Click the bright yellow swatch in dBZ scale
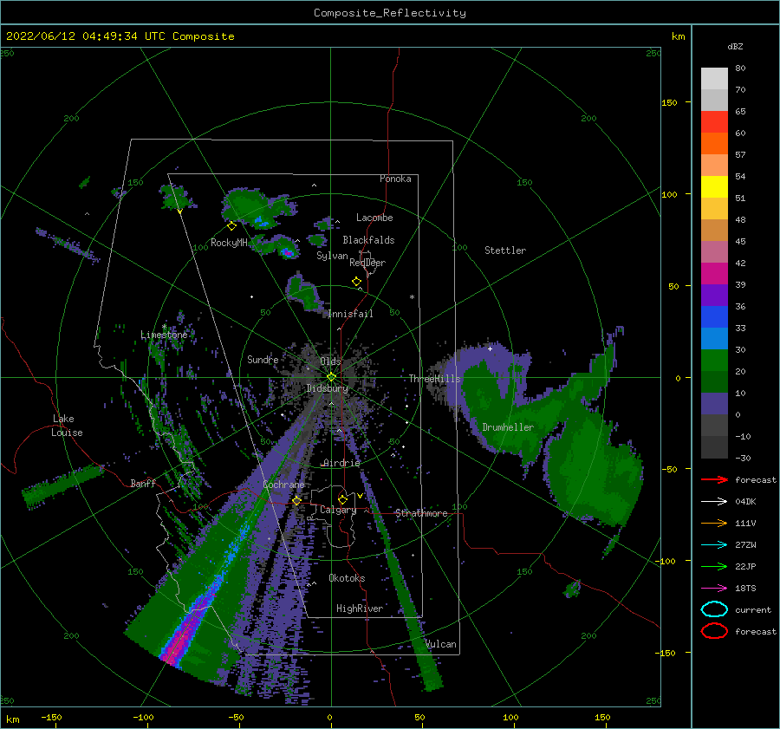The image size is (780, 729). coord(714,187)
